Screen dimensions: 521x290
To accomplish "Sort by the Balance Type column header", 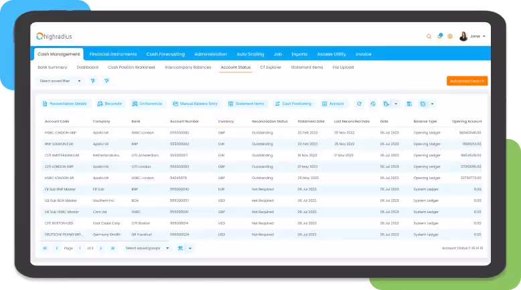I will [425, 122].
